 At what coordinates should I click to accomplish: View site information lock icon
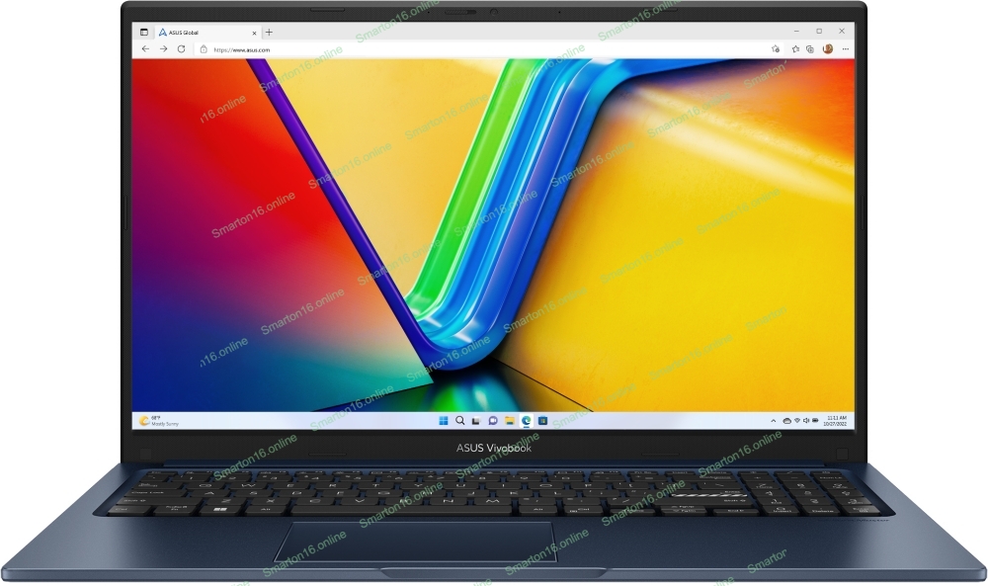[x=204, y=48]
